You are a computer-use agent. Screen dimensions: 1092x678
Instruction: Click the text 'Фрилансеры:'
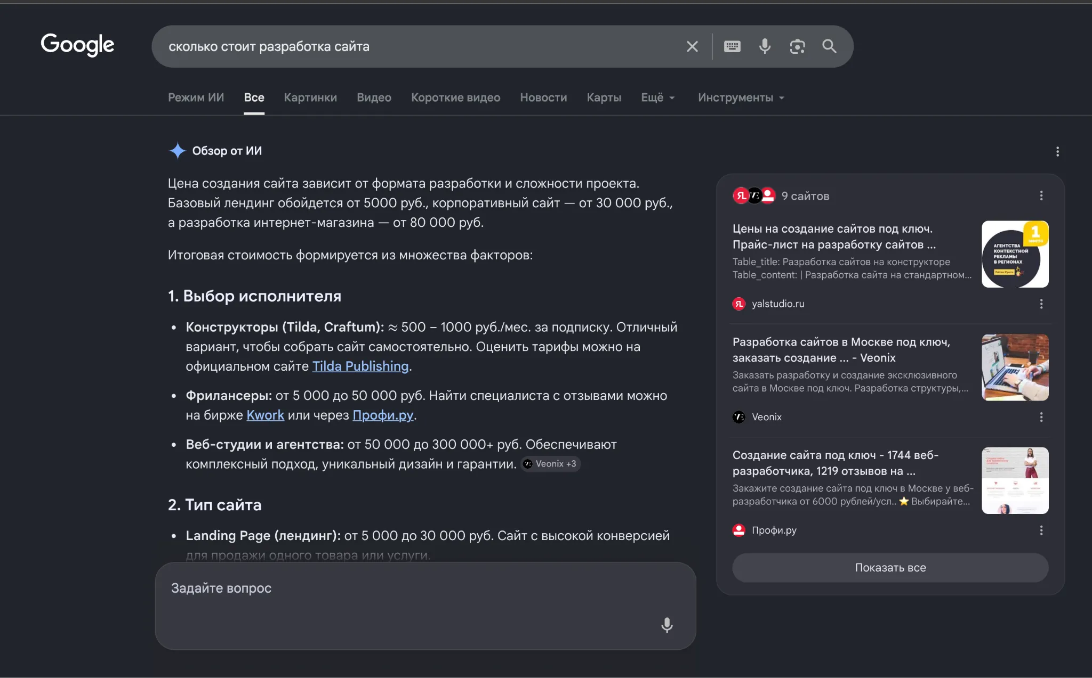pyautogui.click(x=228, y=396)
